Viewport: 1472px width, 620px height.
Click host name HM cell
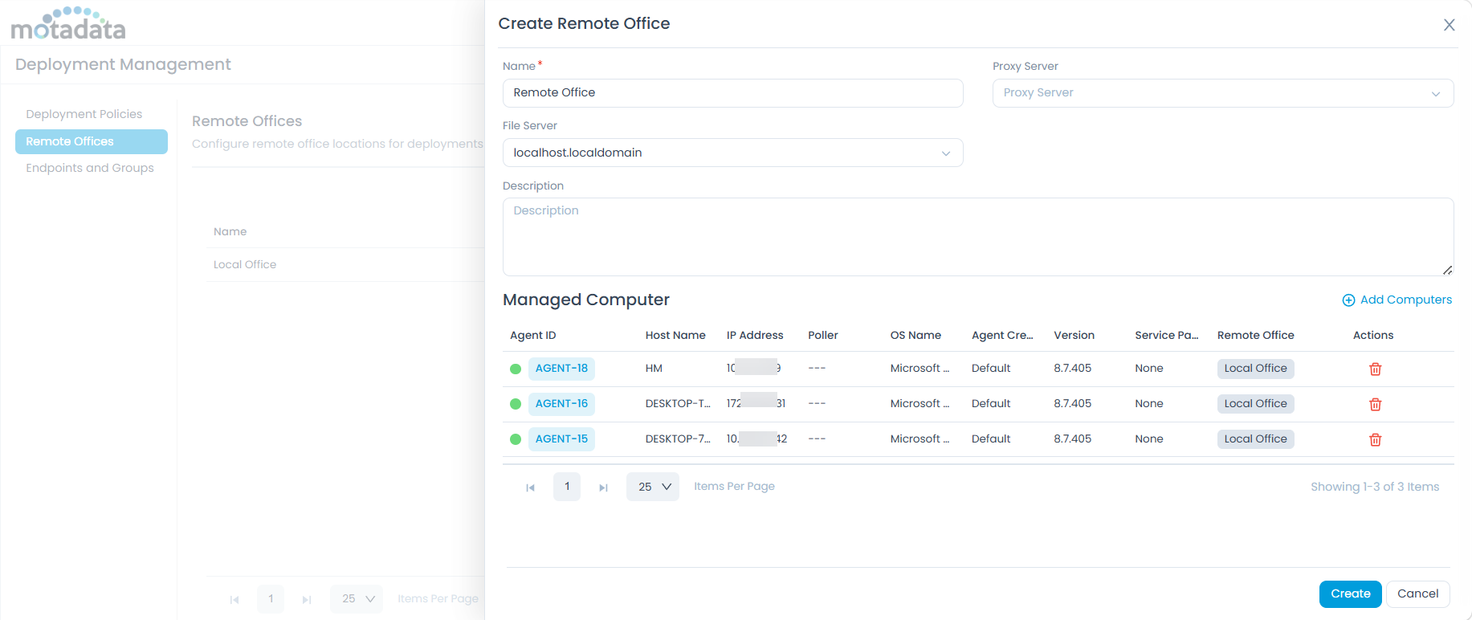click(x=654, y=369)
